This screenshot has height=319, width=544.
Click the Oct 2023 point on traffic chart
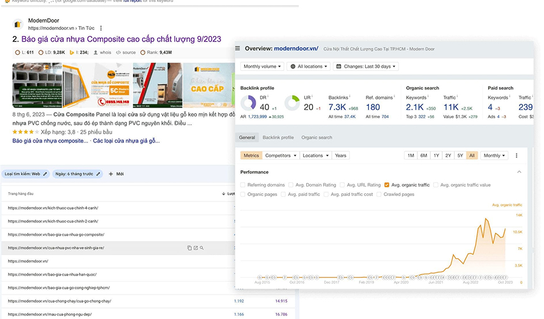coord(505,229)
